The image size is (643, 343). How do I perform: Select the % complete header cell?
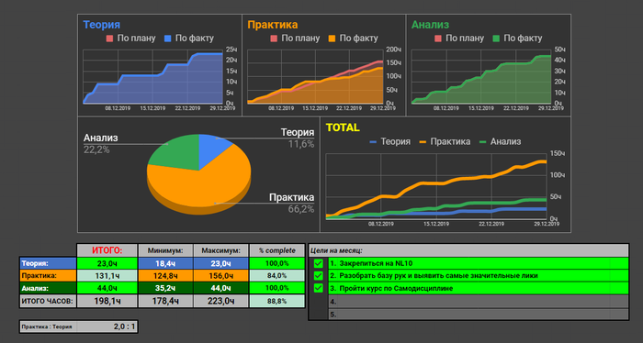tap(277, 250)
